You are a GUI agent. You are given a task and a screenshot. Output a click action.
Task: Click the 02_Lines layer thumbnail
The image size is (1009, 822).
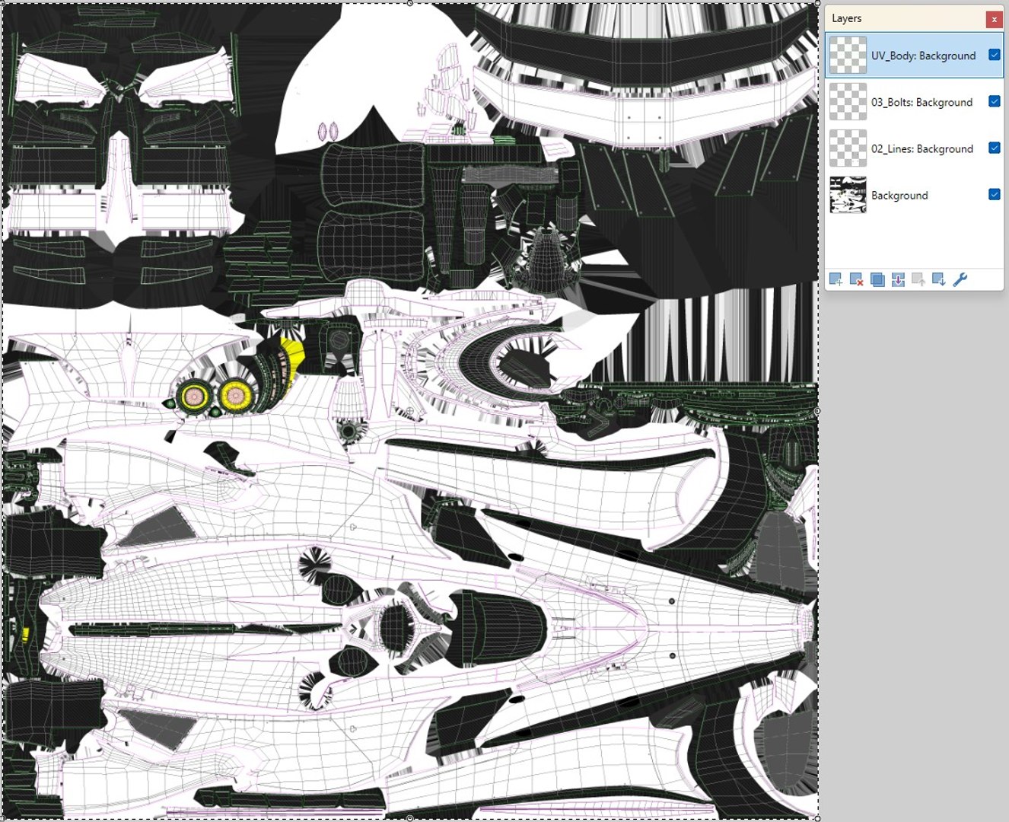pyautogui.click(x=848, y=148)
